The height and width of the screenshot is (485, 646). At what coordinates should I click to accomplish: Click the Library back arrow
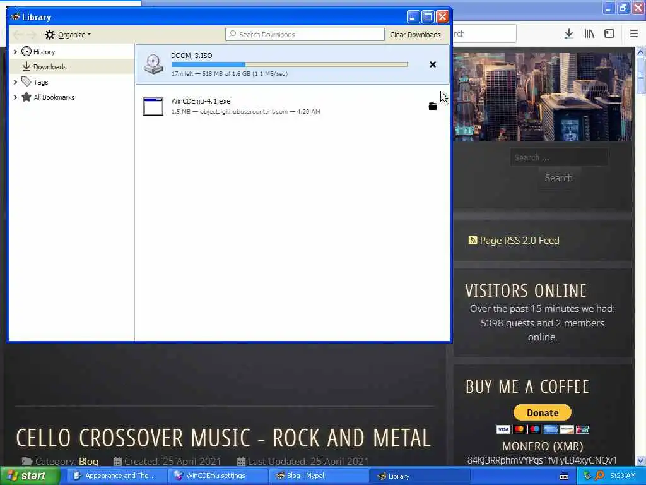click(x=18, y=35)
